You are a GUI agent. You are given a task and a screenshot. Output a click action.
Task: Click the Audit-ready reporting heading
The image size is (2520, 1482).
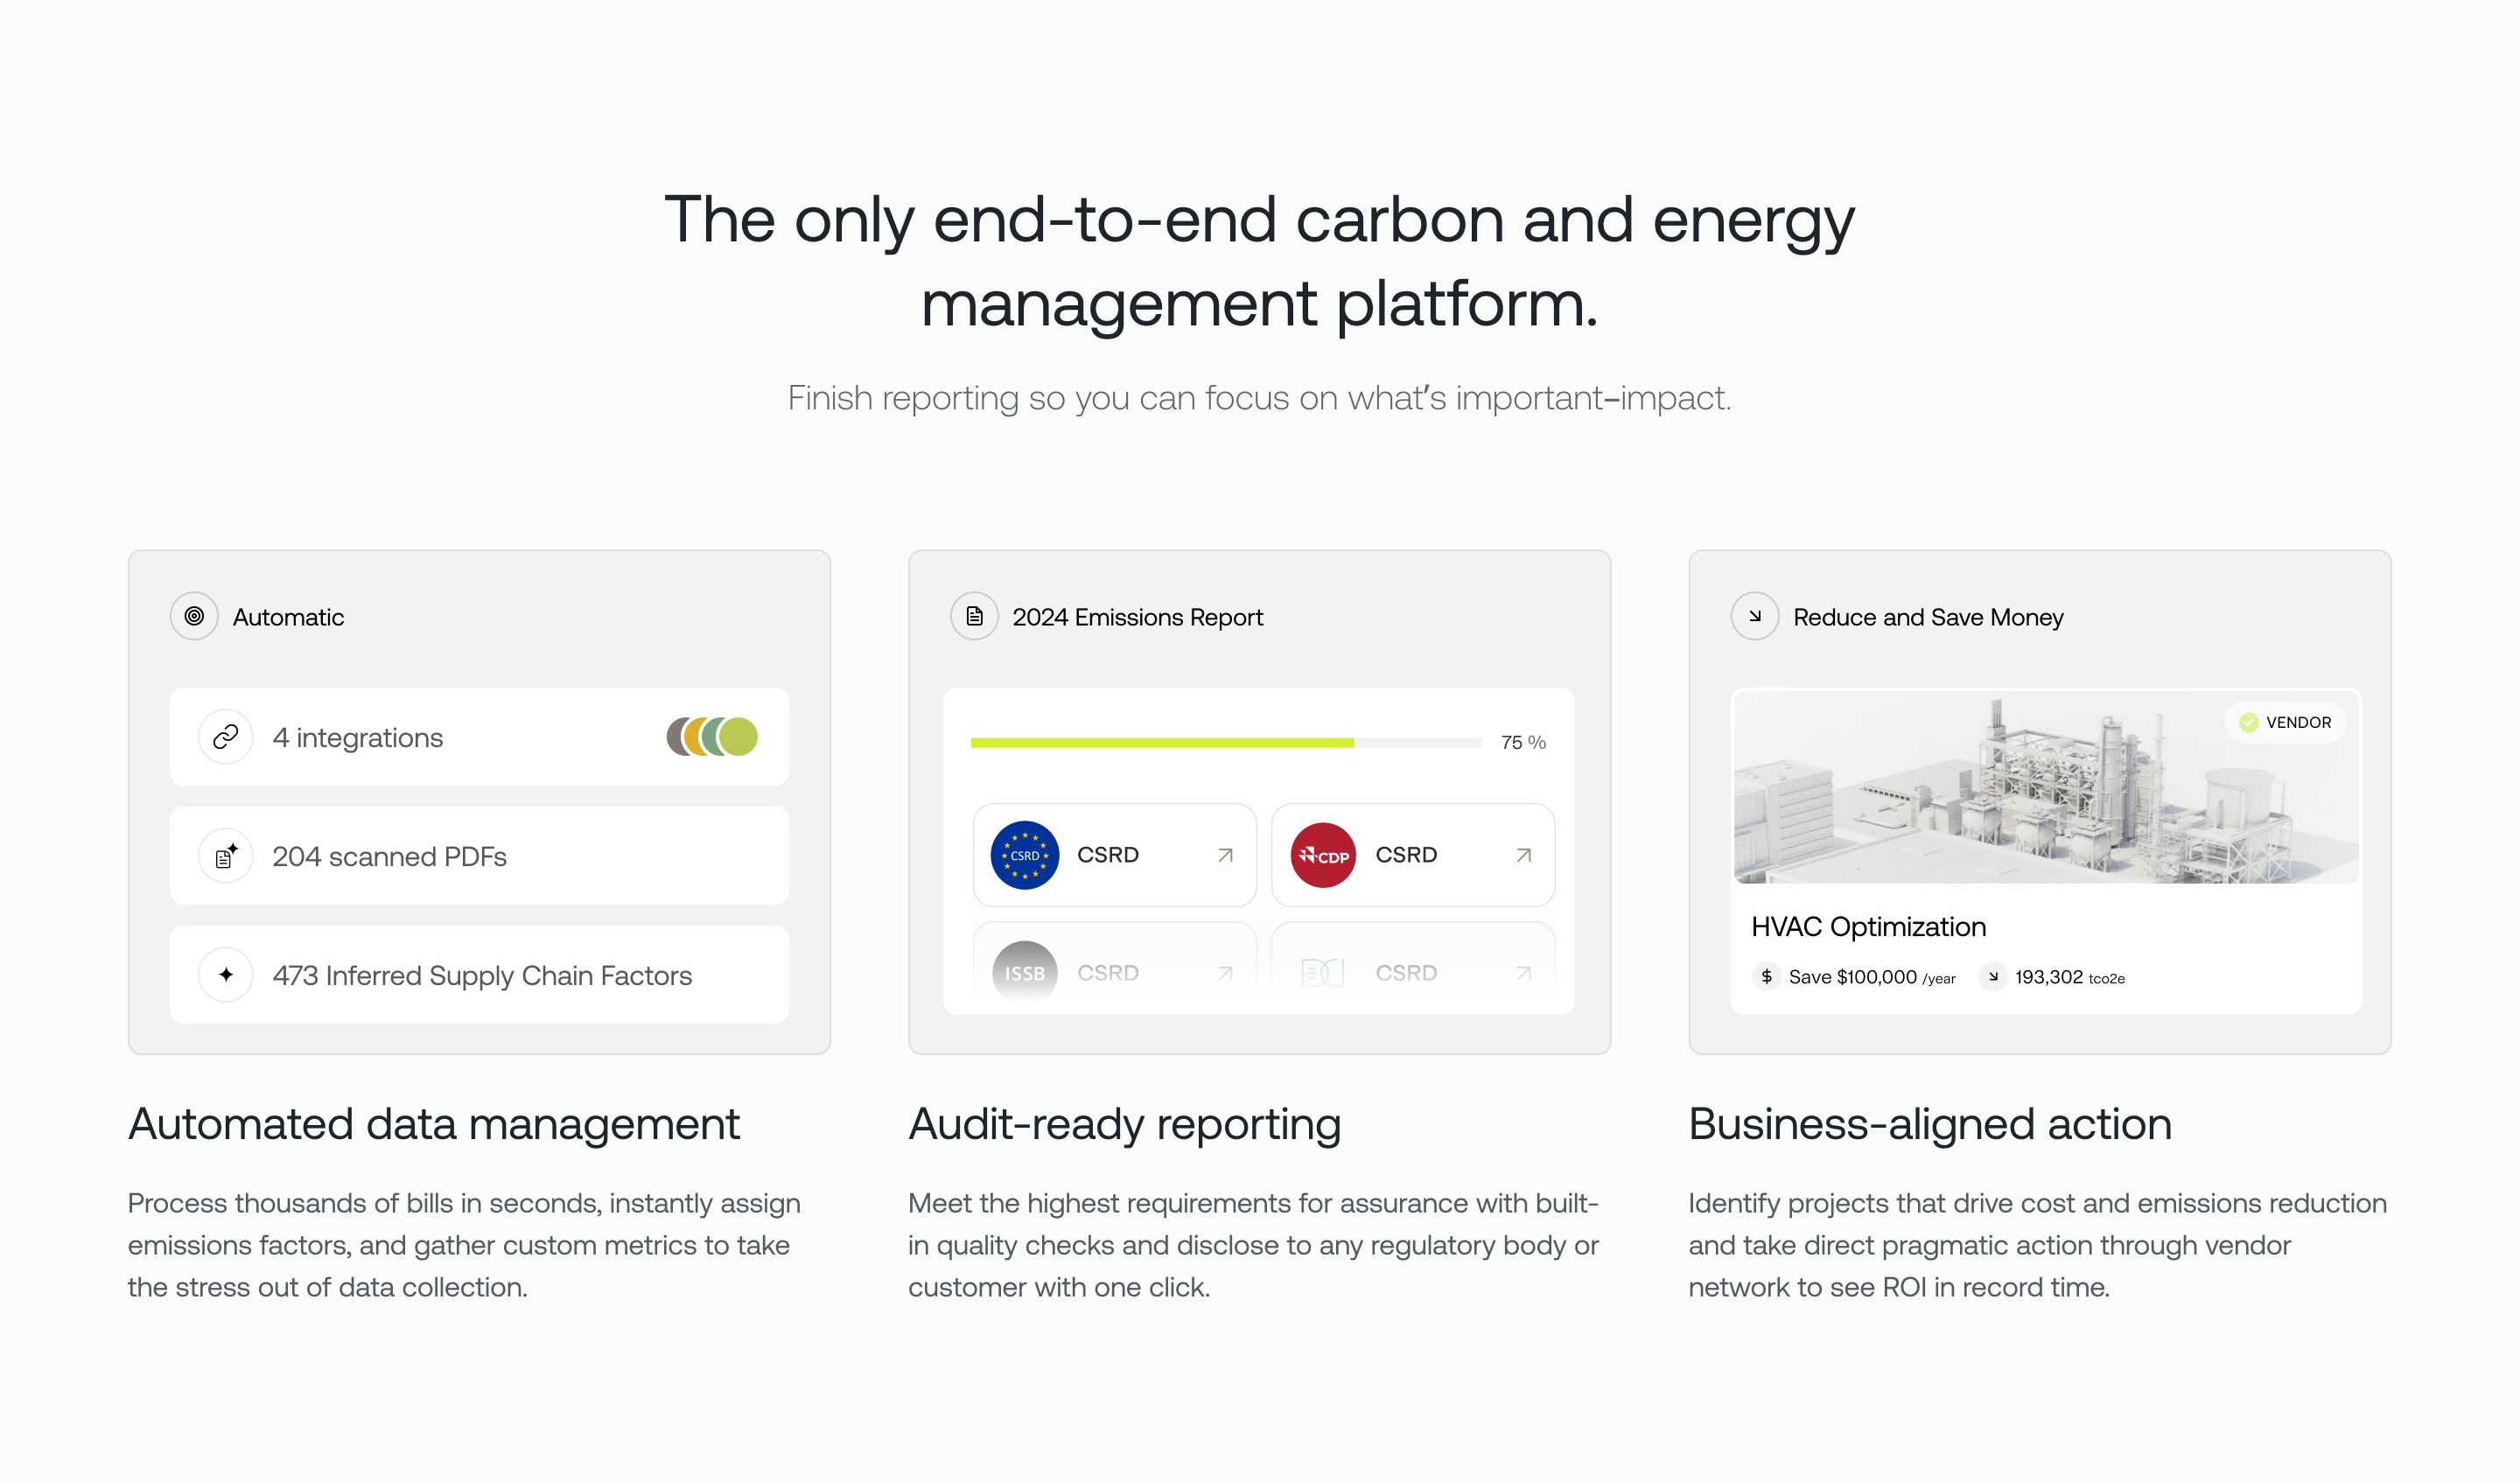tap(1124, 1125)
